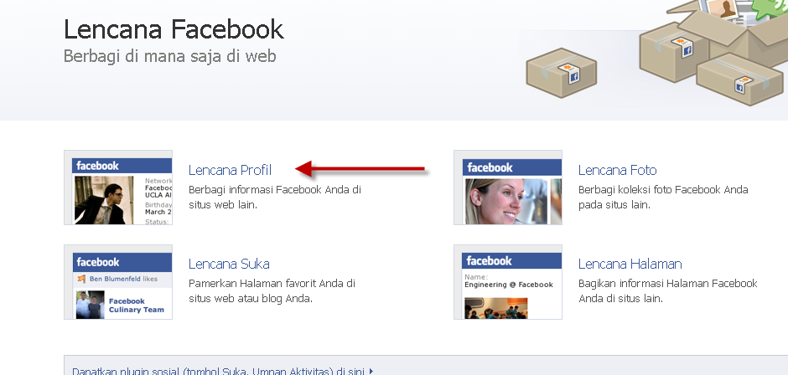Click 'Engineering @ Facebook' in Halaman thumbnail

point(509,285)
